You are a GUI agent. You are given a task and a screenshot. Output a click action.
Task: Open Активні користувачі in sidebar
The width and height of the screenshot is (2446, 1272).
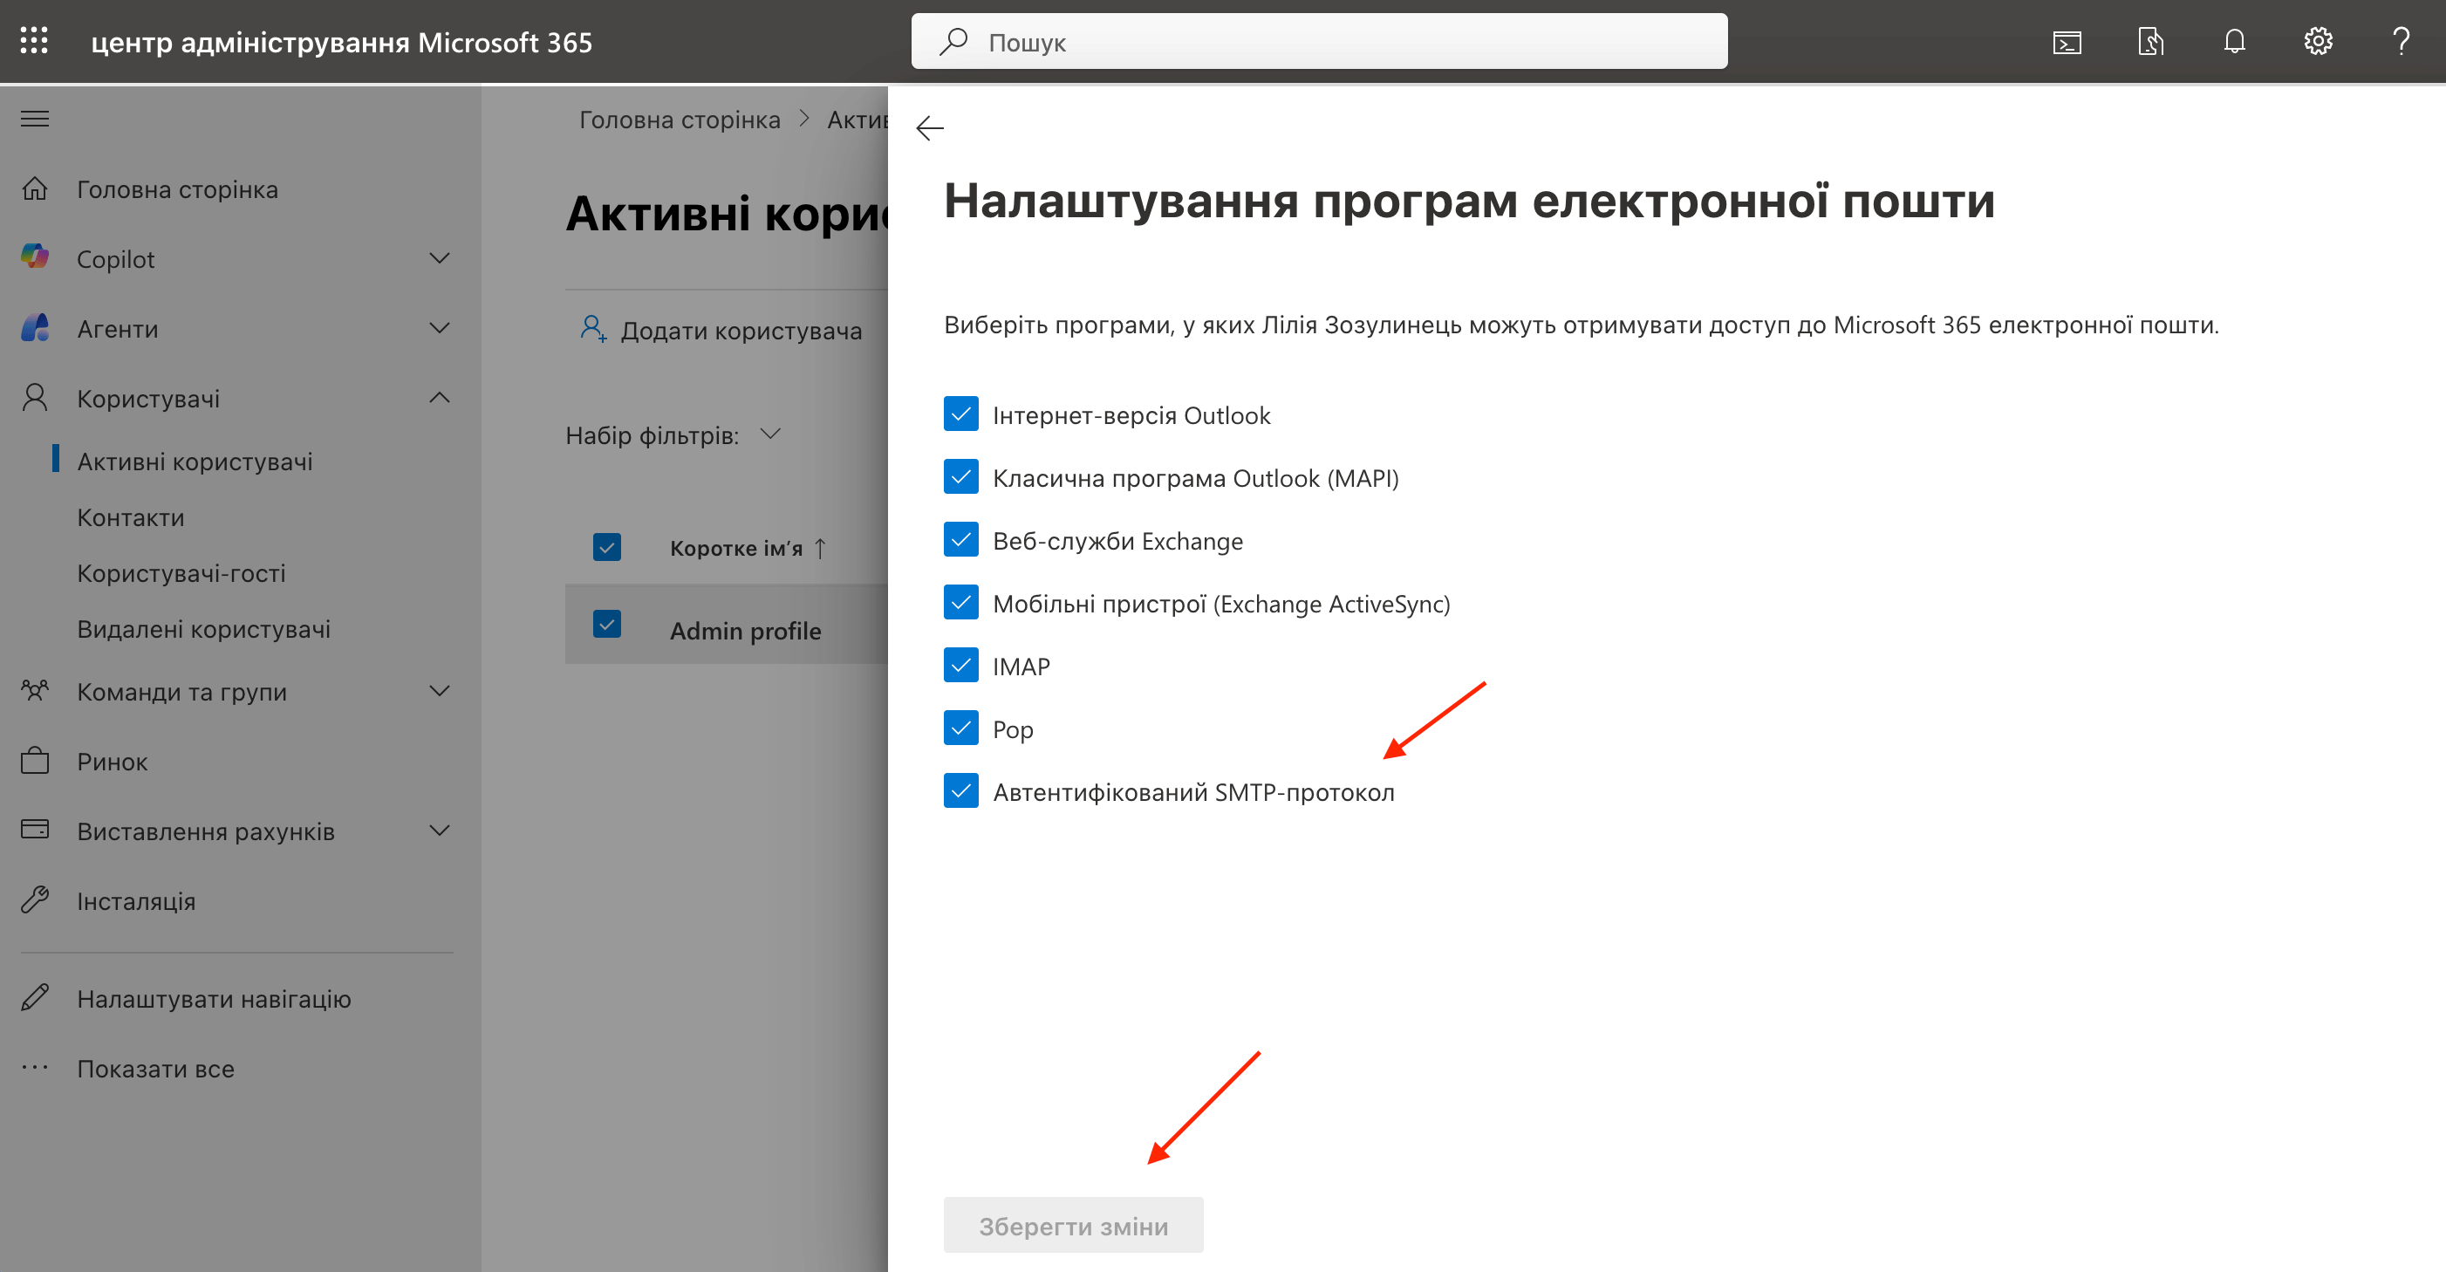coord(195,461)
